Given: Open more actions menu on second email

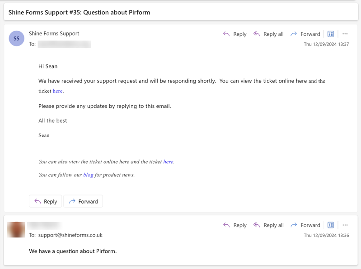Looking at the screenshot, I should point(345,225).
